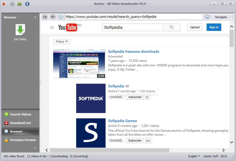This screenshot has height=161, width=236.
Task: Click the Premium Version padlock icon
Action: 6,140
